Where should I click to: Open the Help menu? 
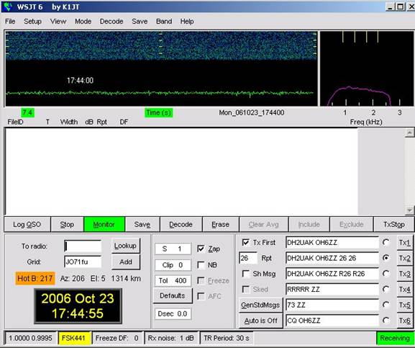click(187, 22)
